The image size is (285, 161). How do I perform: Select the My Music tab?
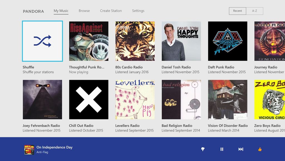pyautogui.click(x=61, y=11)
